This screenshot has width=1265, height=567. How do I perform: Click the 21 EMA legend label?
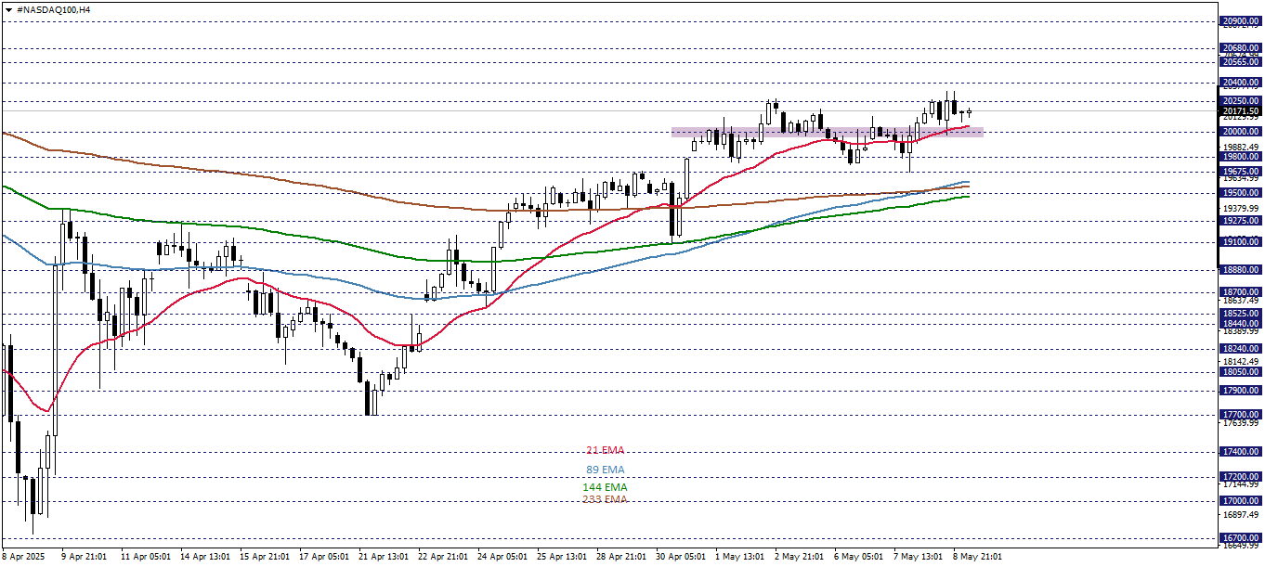[605, 450]
